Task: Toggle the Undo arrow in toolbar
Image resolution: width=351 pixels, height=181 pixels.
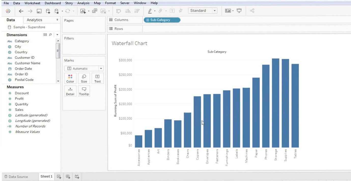Action: tap(21, 11)
